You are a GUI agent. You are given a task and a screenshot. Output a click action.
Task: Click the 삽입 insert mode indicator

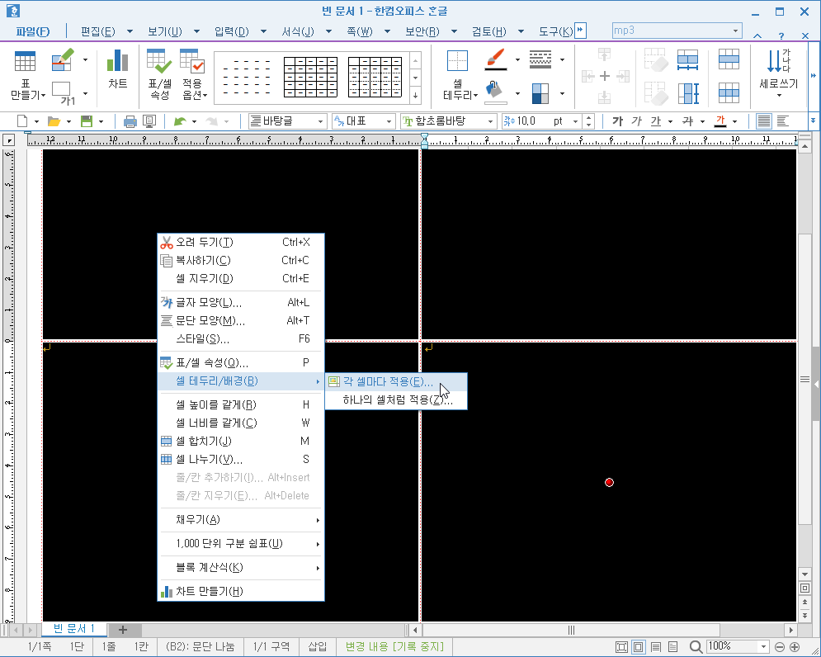pyautogui.click(x=318, y=647)
